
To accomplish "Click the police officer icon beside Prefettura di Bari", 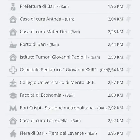I will [13, 7].
